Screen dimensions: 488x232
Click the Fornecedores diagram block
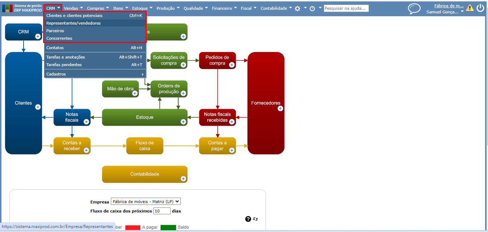(266, 103)
